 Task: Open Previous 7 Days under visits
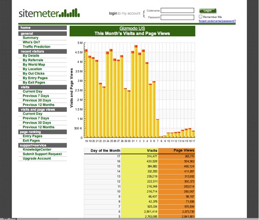point(36,96)
